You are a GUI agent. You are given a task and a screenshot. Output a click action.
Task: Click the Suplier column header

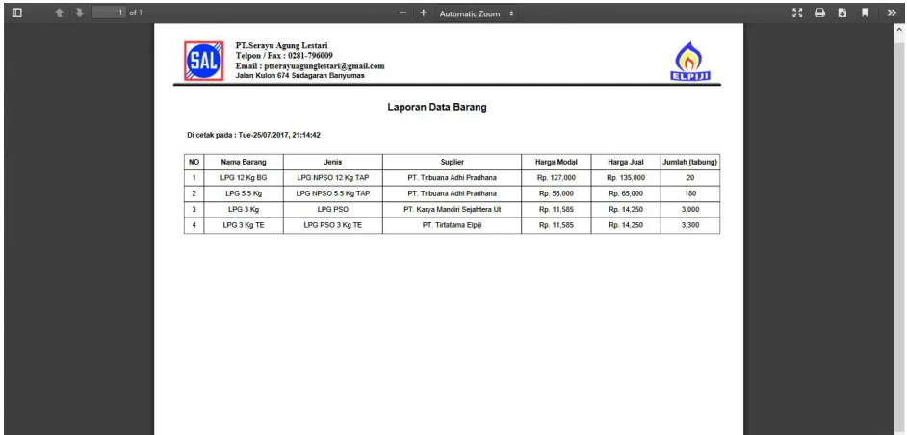coord(452,162)
